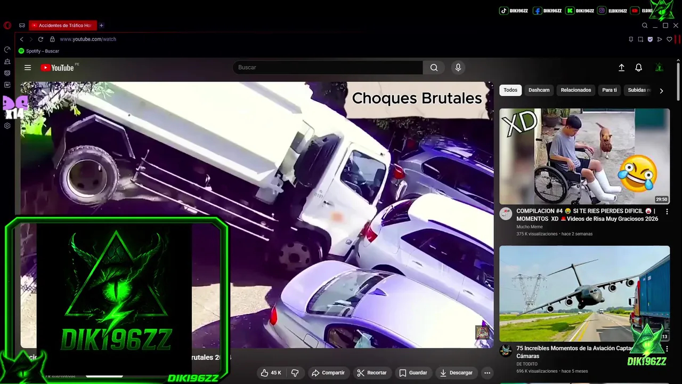The width and height of the screenshot is (682, 384).
Task: Click the Compartir share button
Action: [x=328, y=373]
